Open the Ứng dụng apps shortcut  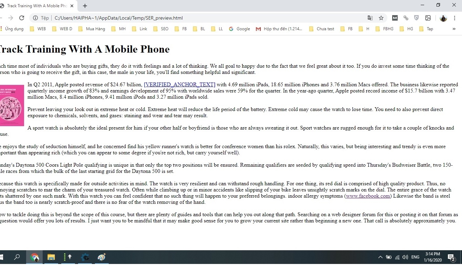(x=12, y=29)
